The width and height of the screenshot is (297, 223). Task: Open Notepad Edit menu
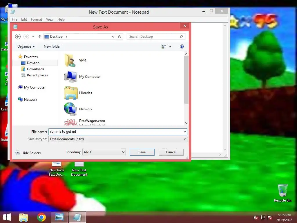(24, 19)
